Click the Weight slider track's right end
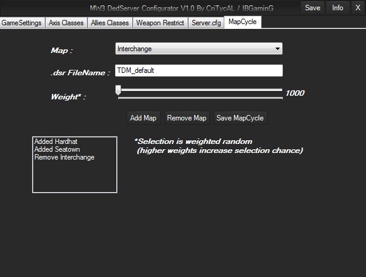 (280, 90)
